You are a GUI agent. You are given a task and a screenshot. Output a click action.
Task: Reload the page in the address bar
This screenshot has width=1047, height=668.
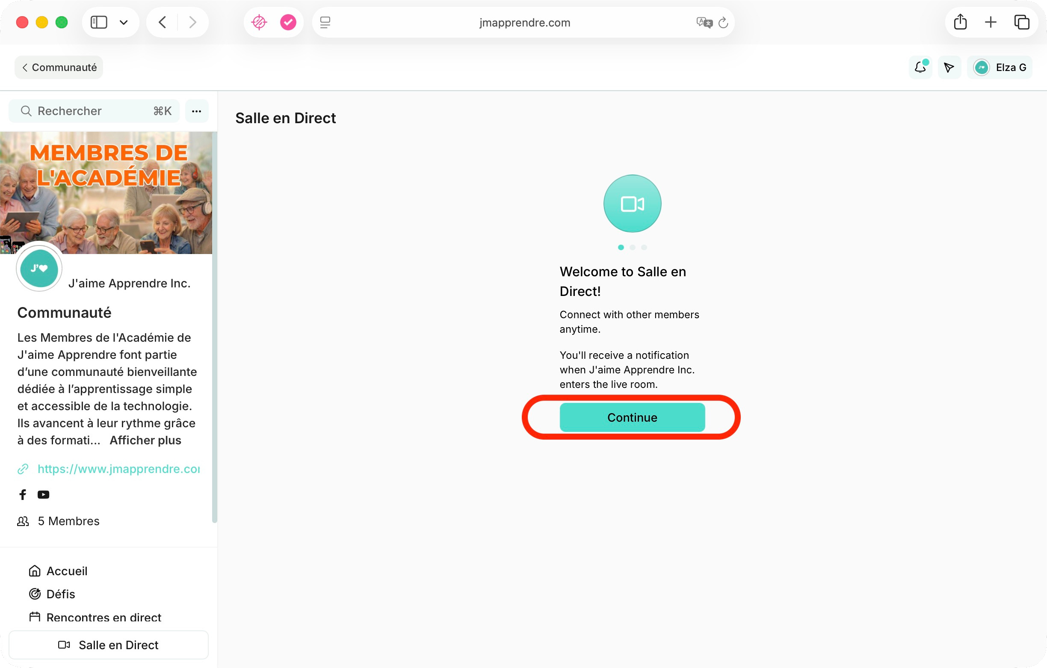723,23
